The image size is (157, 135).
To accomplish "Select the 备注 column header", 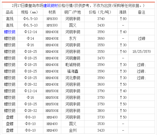I will [x=141, y=12].
